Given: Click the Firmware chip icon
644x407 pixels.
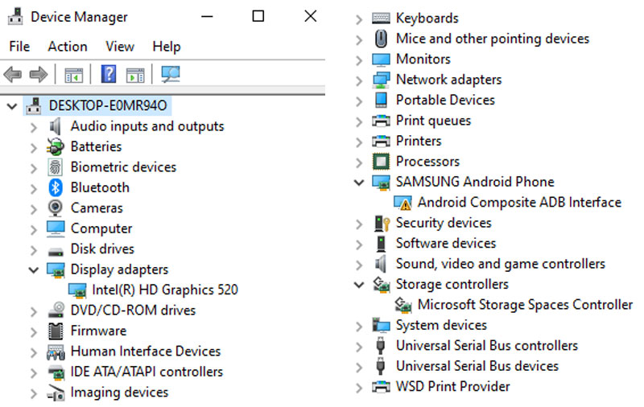Looking at the screenshot, I should pos(56,331).
